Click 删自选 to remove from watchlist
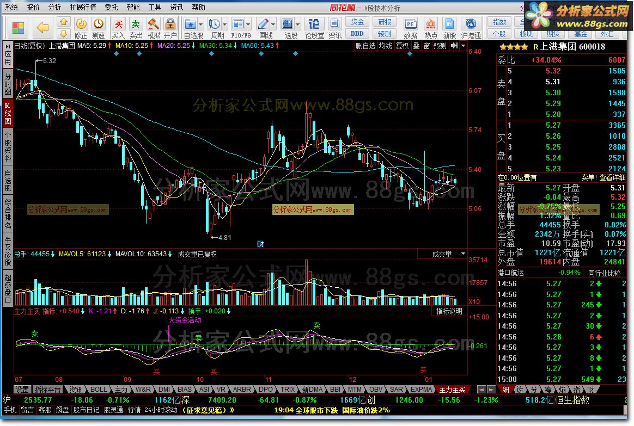The height and width of the screenshot is (426, 634). coord(365,46)
